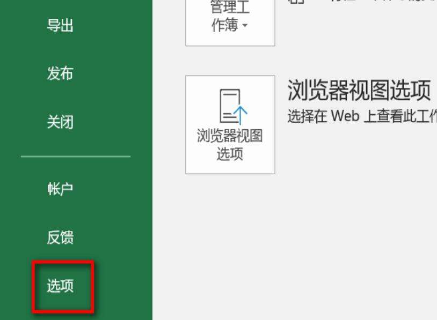Click 浏览器视图选项 label under the icon
Screen dimensions: 437x320
coord(230,144)
